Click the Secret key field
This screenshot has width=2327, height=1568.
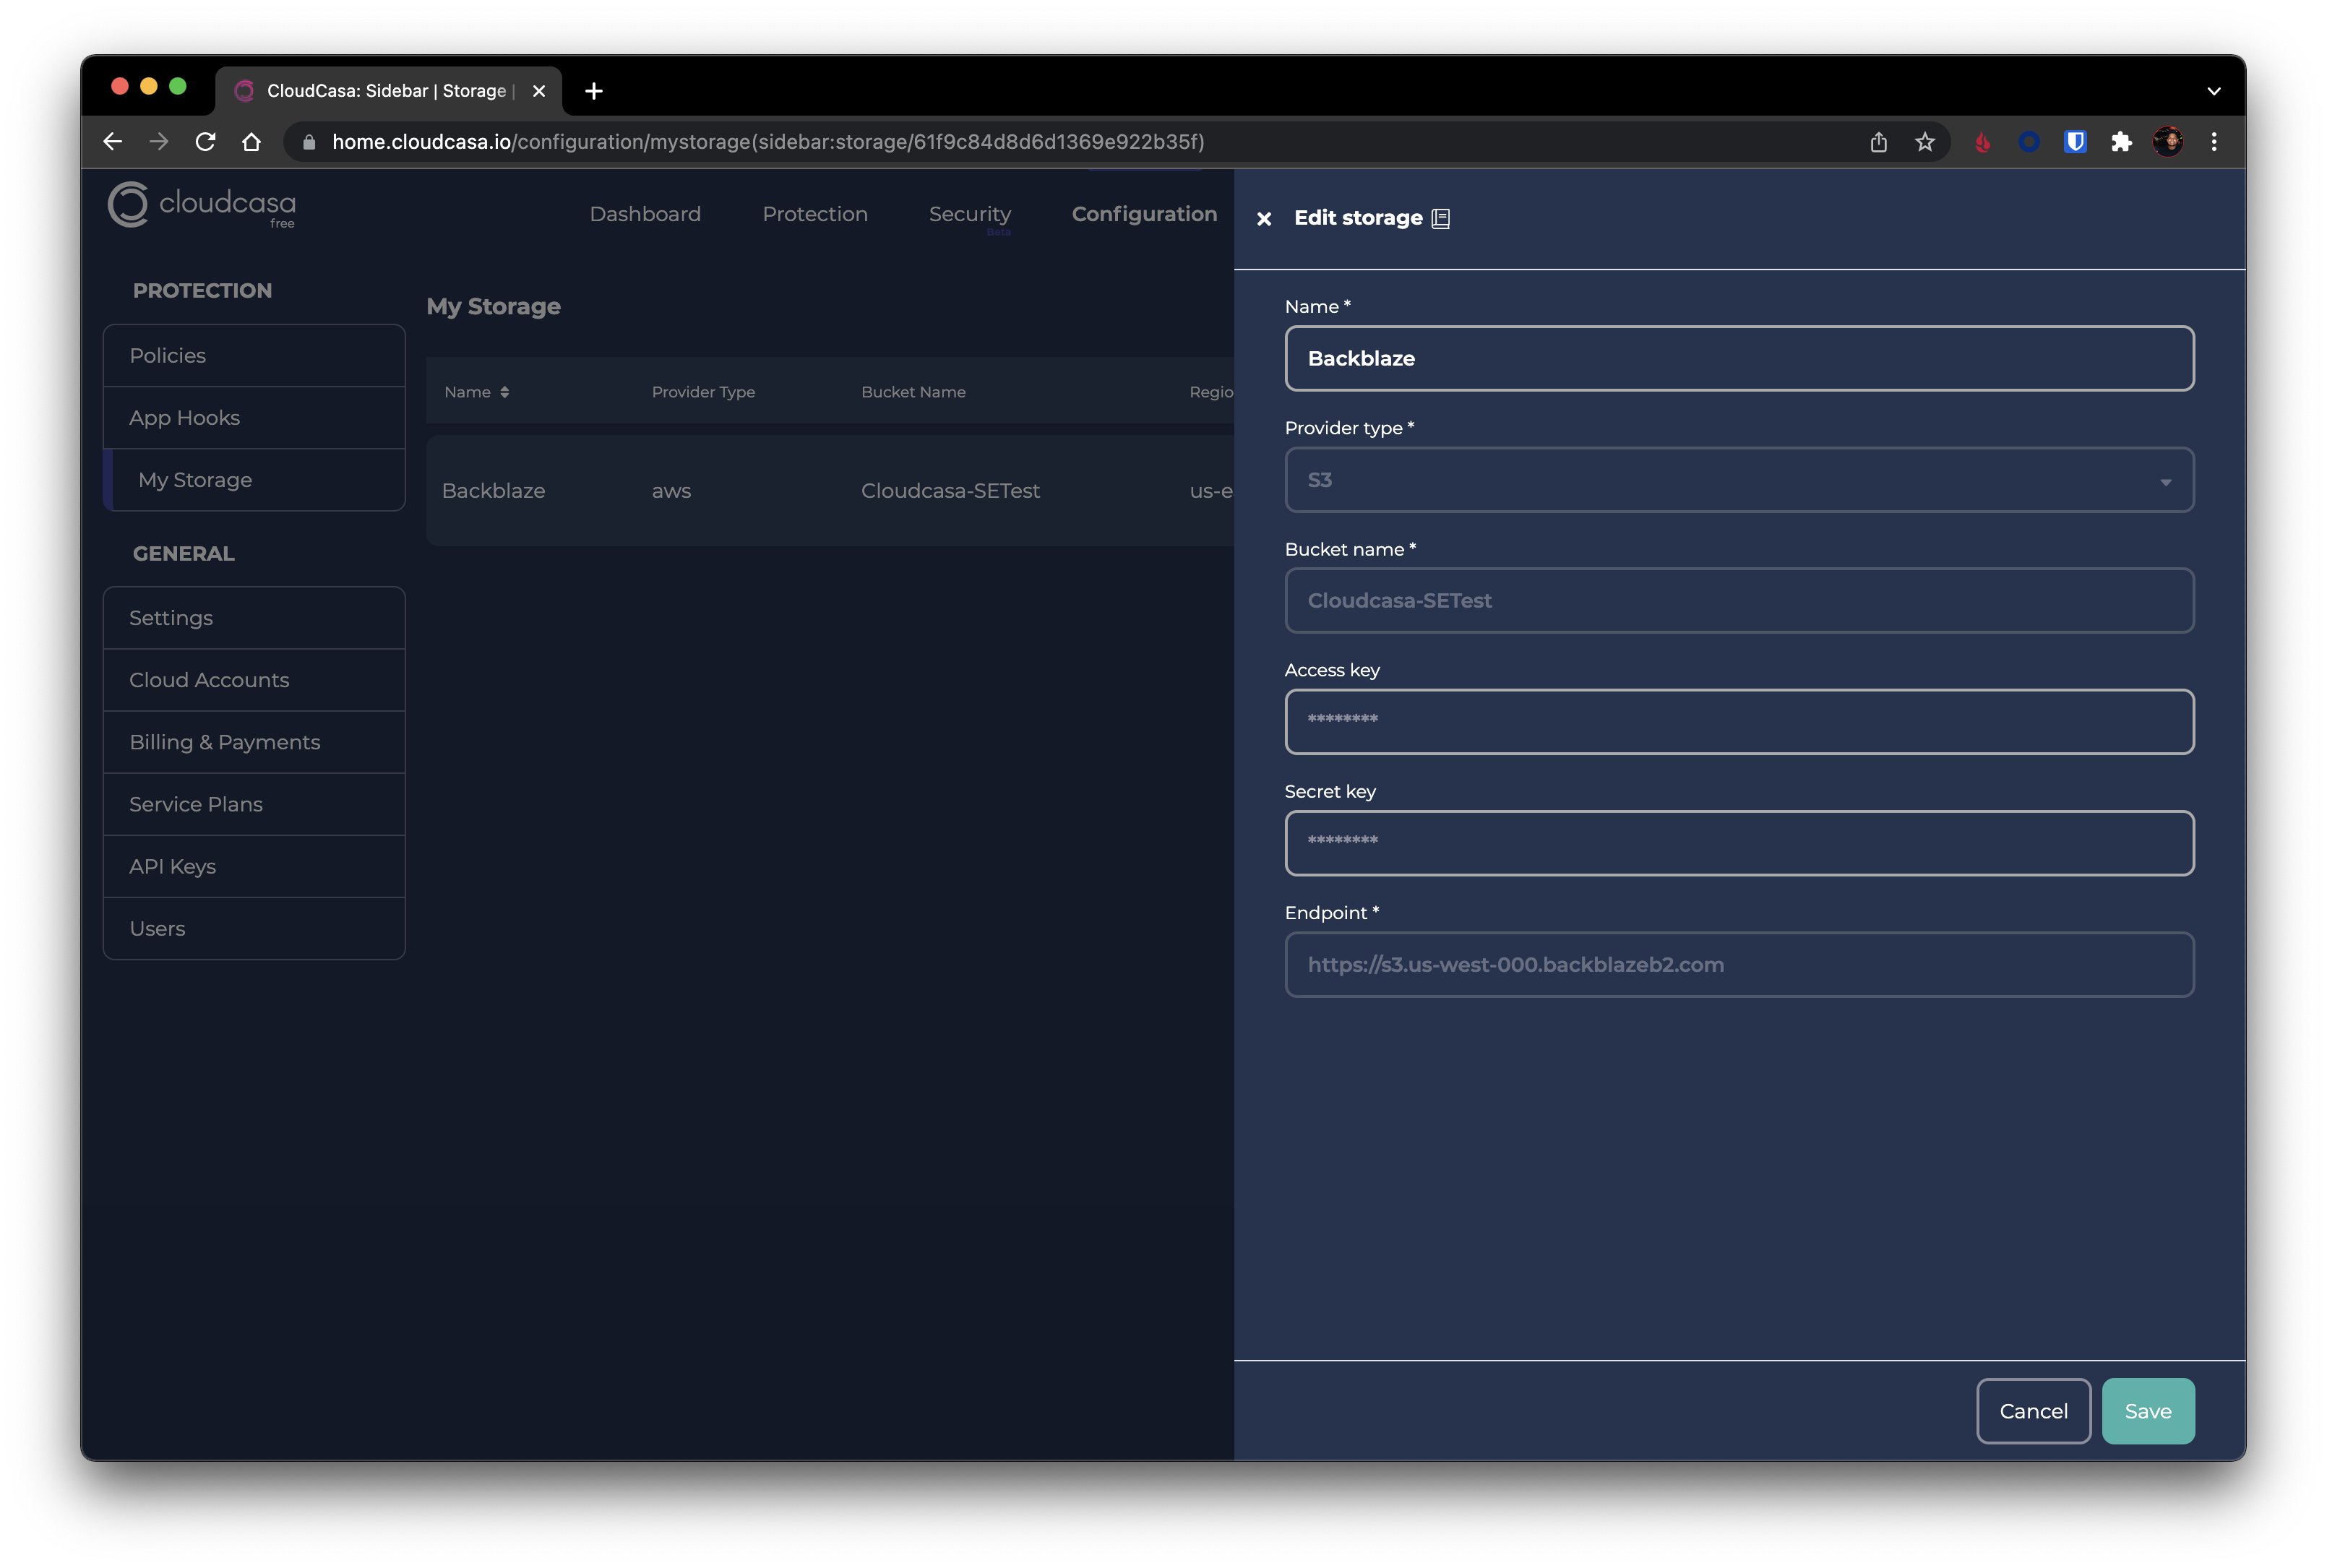coord(1739,843)
